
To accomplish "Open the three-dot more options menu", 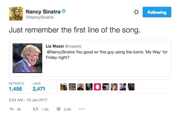I will click(82, 109).
